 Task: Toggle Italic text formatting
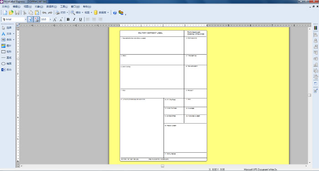coord(74,19)
